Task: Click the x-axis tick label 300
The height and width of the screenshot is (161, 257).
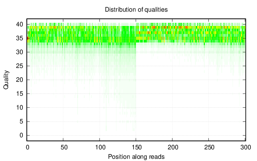Action: [246, 148]
